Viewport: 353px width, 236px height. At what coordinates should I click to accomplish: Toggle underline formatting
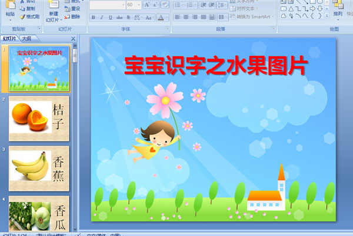point(111,18)
